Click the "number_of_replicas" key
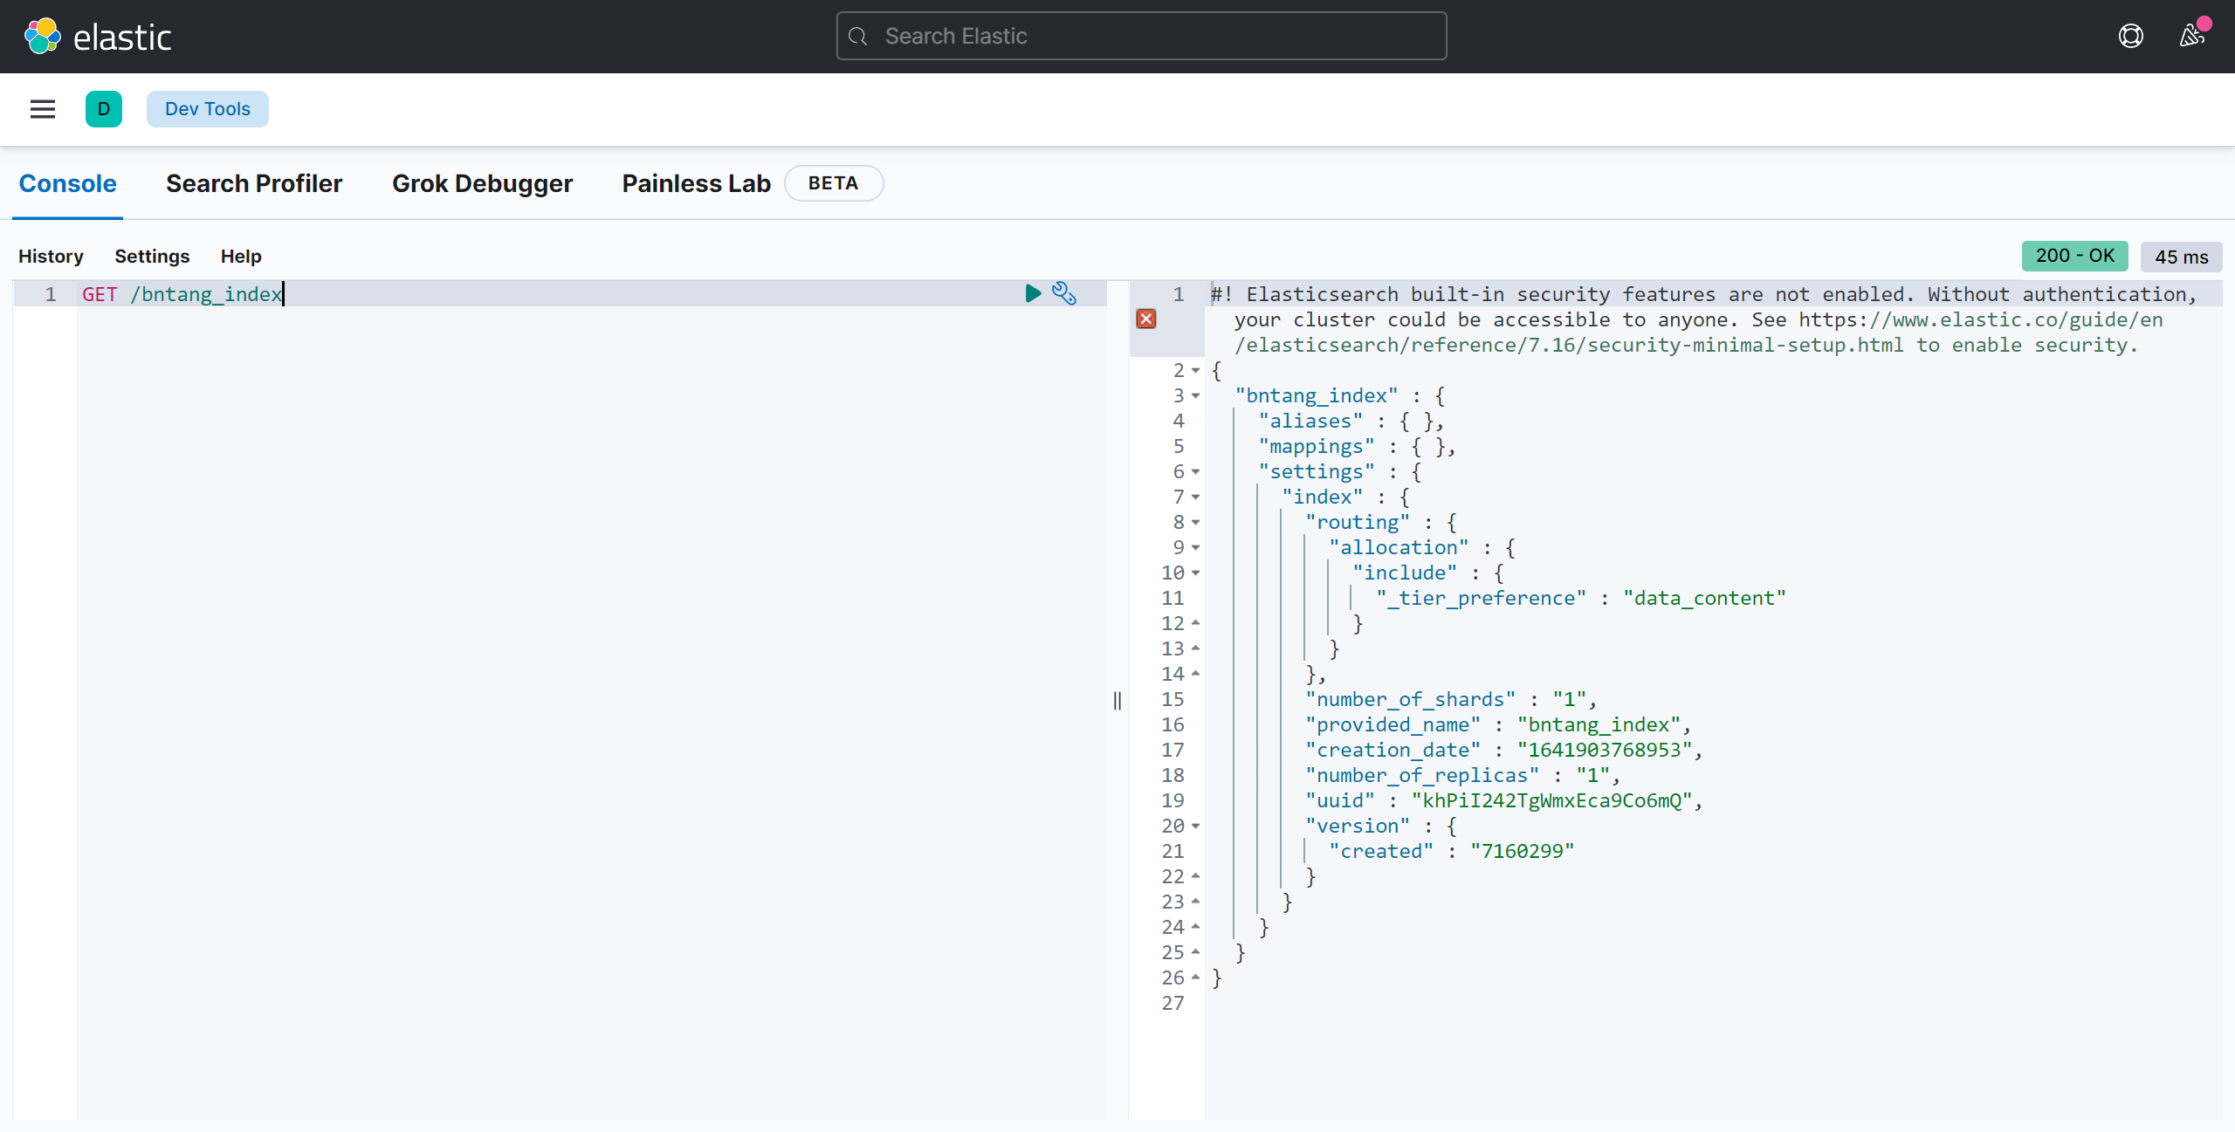 point(1422,775)
